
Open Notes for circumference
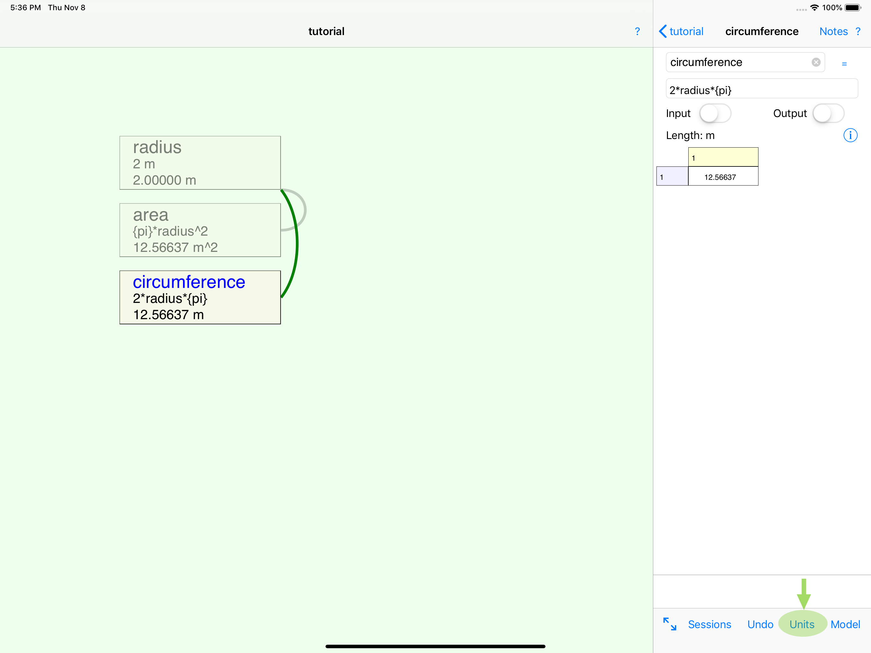click(x=833, y=32)
